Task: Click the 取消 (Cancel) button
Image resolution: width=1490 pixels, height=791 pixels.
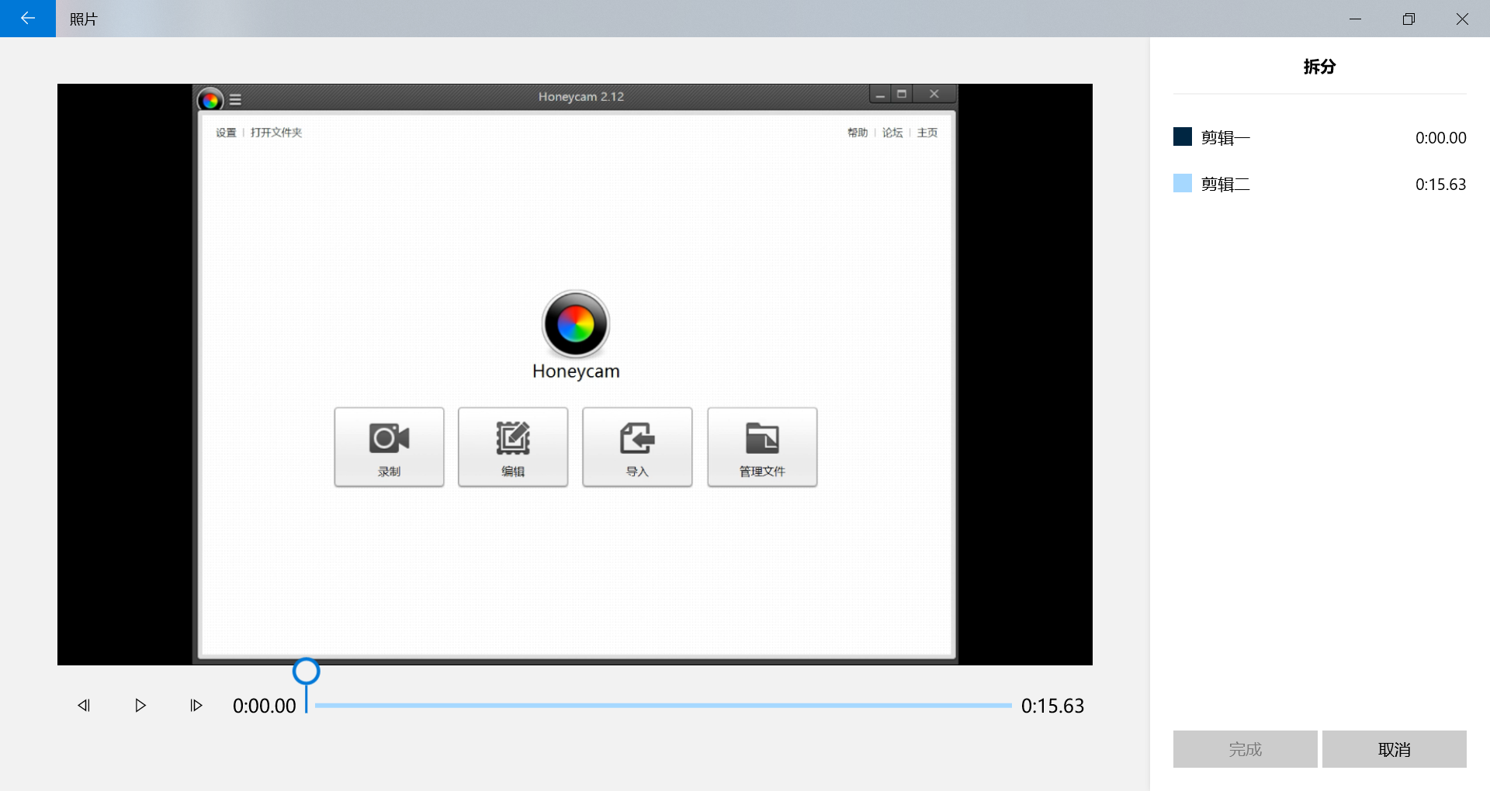Action: [x=1395, y=749]
